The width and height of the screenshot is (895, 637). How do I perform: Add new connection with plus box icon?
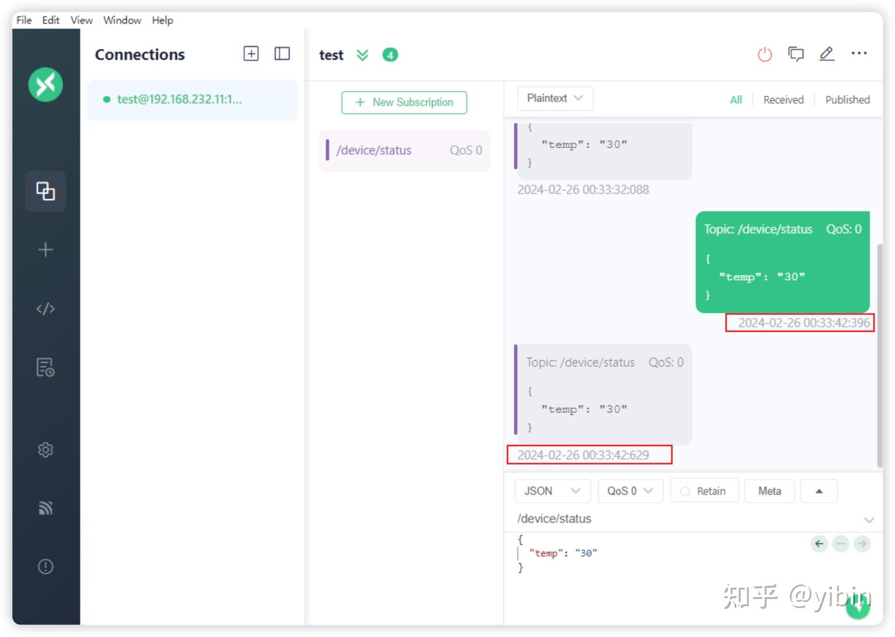click(251, 53)
